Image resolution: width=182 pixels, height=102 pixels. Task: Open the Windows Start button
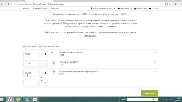(x=2, y=99)
